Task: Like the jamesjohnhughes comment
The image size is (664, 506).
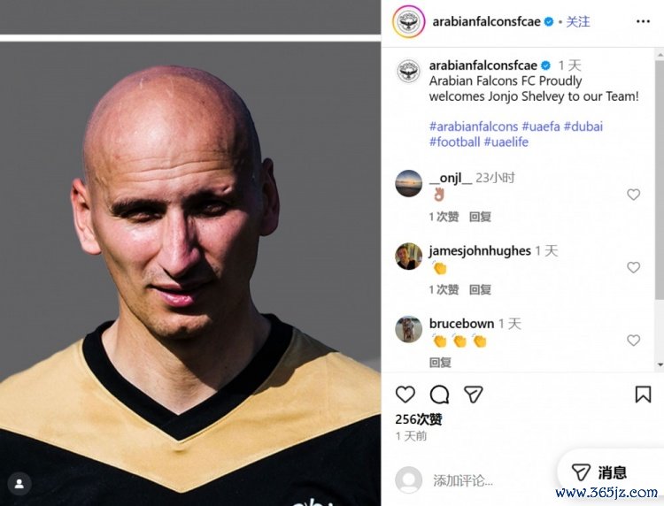Action: tap(633, 267)
